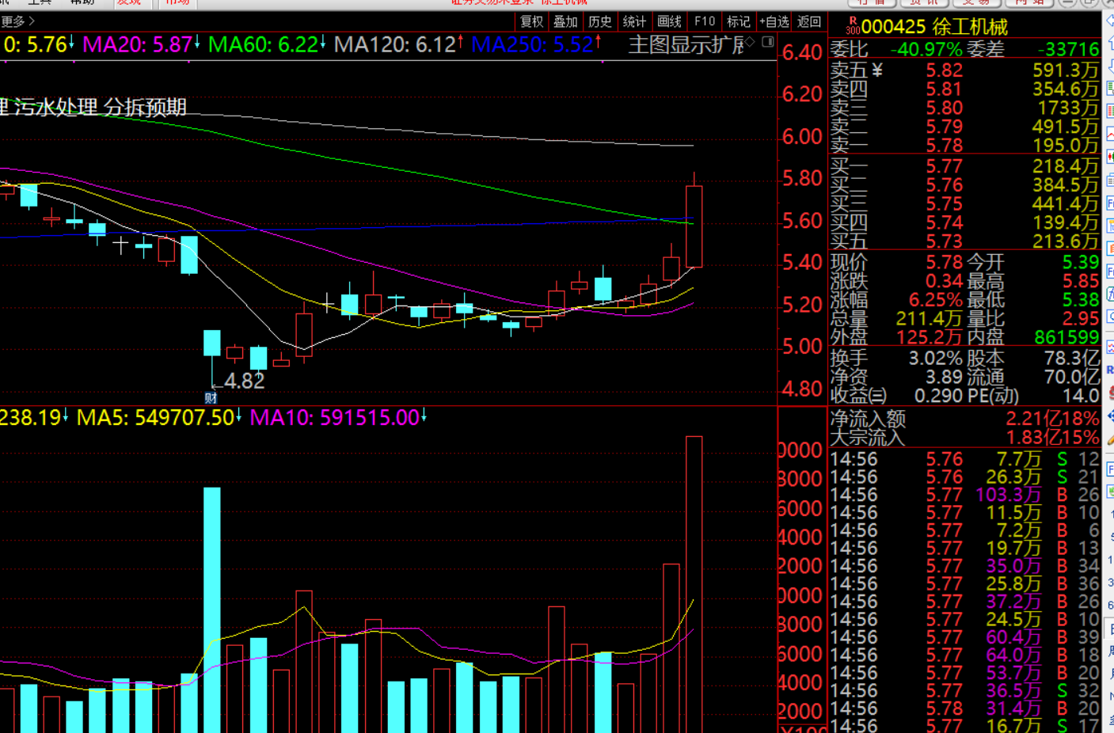This screenshot has width=1114, height=733.
Task: Click the 换手 3.02% turnover value
Action: [935, 358]
